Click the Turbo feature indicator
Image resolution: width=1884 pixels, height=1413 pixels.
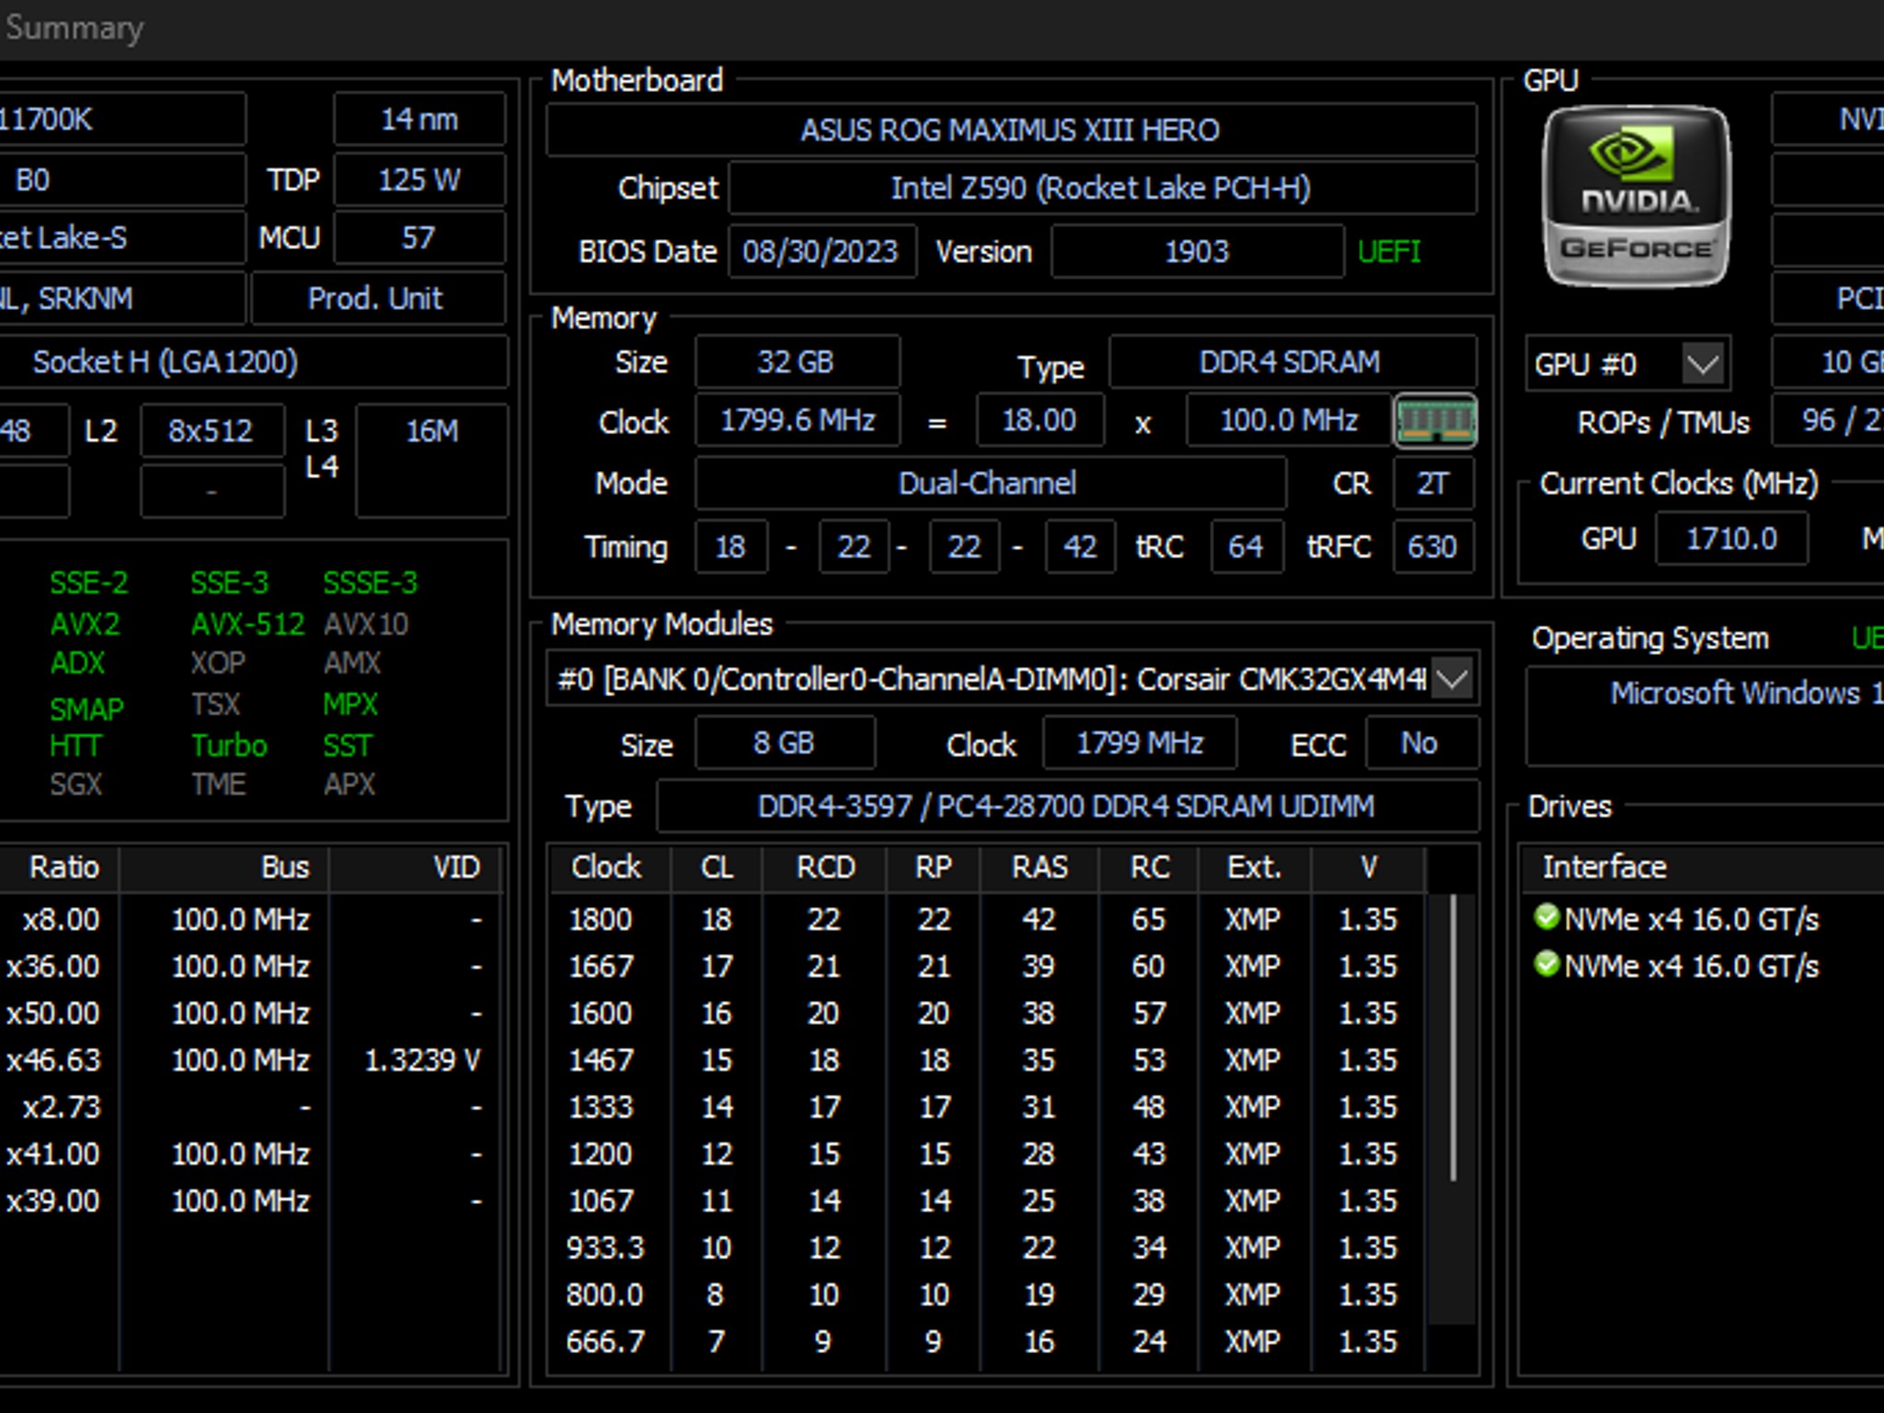point(229,745)
